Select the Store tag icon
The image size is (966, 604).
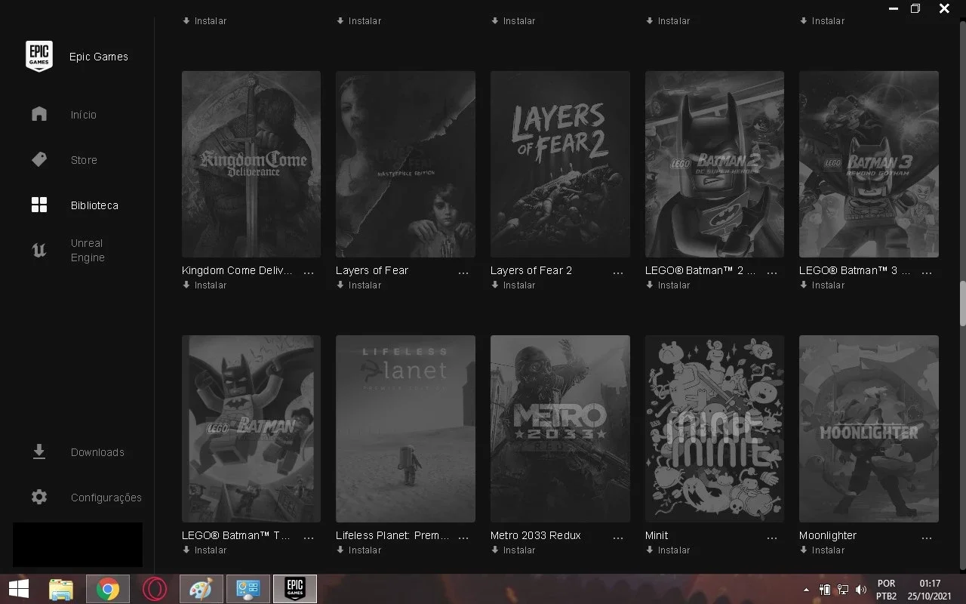click(39, 159)
